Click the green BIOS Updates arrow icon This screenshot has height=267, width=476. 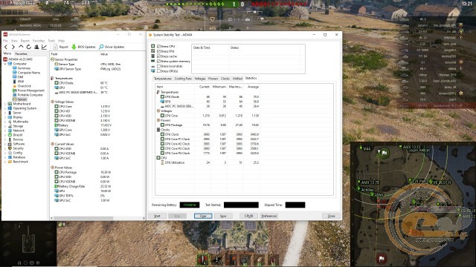(x=74, y=47)
